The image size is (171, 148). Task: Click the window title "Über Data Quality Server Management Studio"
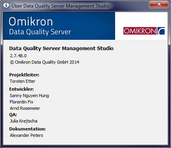click(60, 6)
